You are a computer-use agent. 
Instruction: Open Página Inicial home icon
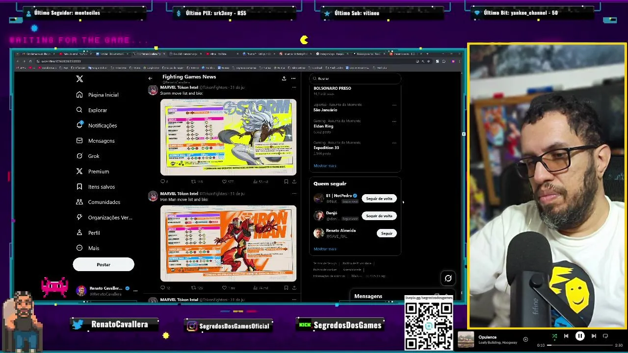[x=79, y=95]
